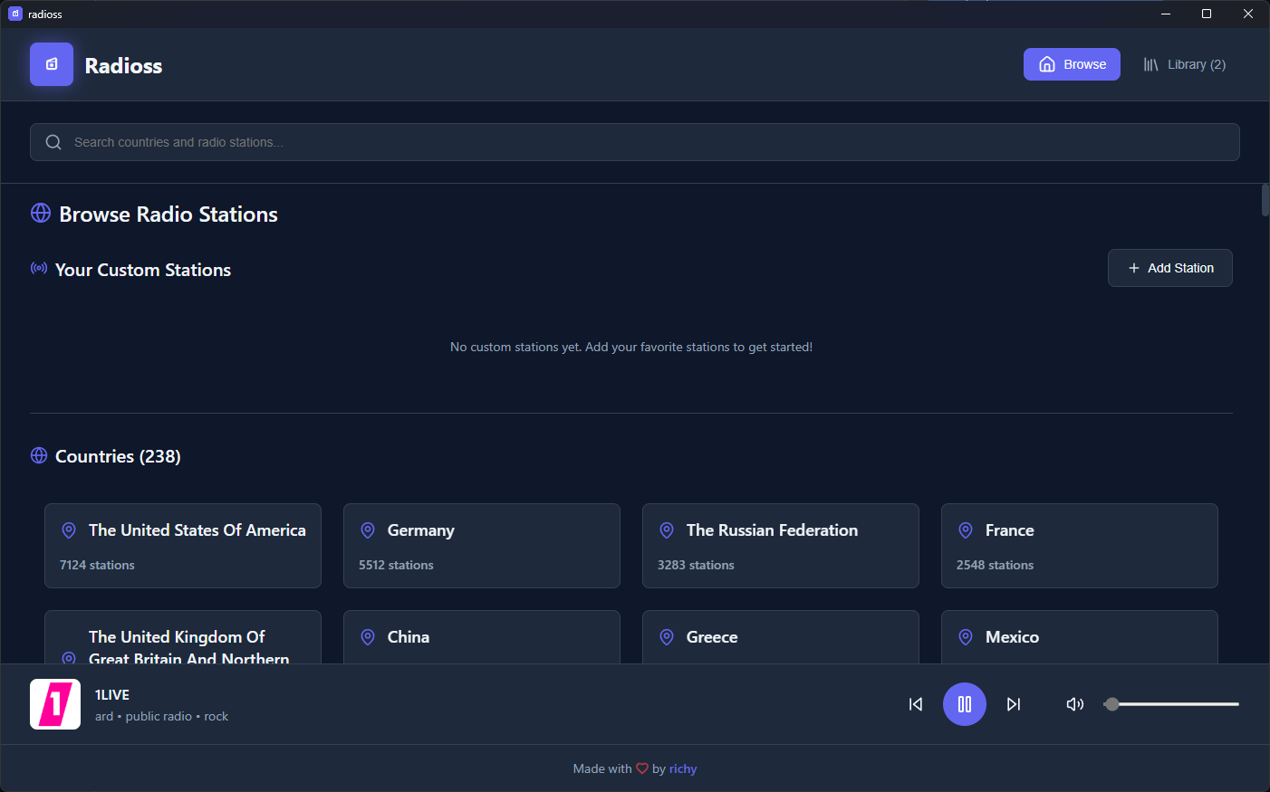Click the location pin icon on Germany

point(368,530)
